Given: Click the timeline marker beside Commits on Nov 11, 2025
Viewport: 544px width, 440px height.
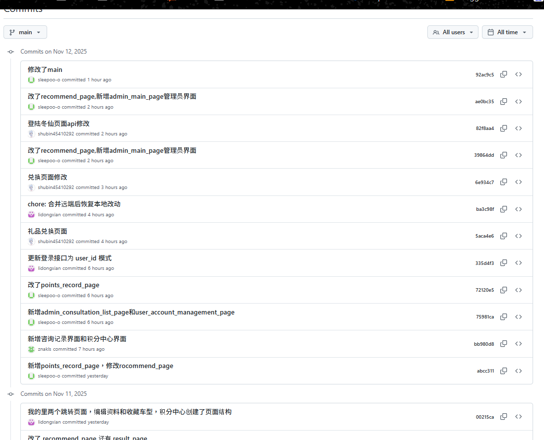Looking at the screenshot, I should [10, 393].
